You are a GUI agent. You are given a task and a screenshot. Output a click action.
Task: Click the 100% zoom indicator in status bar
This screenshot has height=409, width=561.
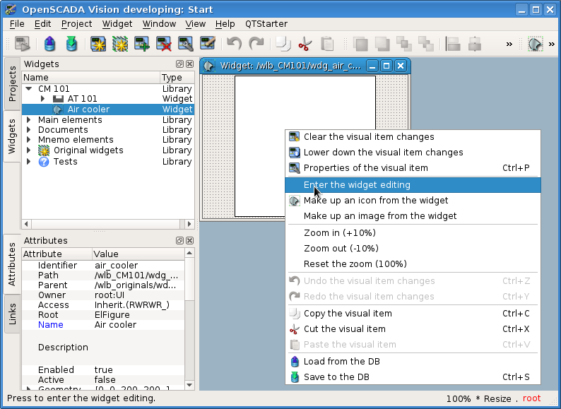pos(459,398)
